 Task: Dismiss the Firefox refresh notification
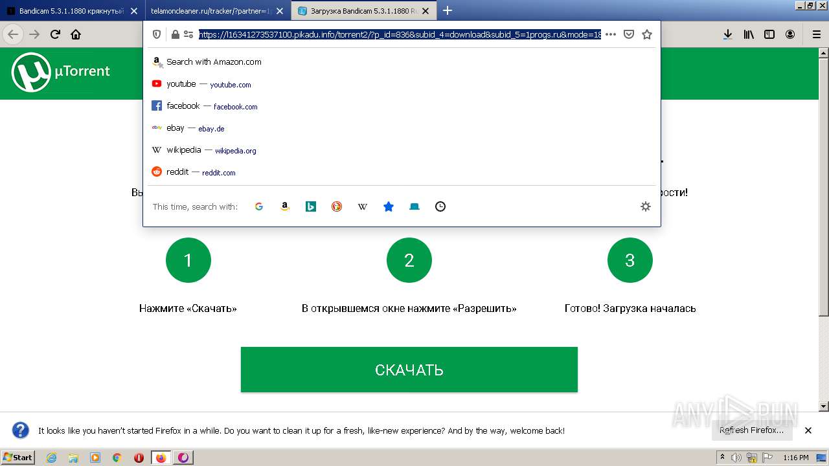[808, 430]
